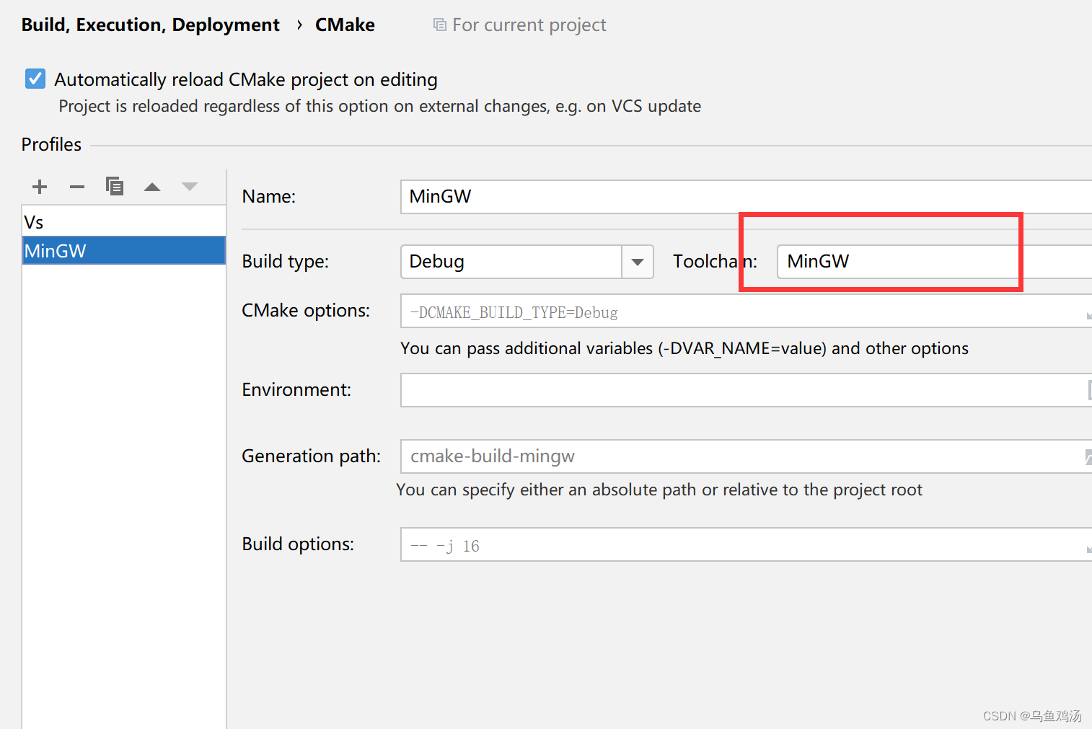
Task: Copy the selected profile
Action: (x=115, y=186)
